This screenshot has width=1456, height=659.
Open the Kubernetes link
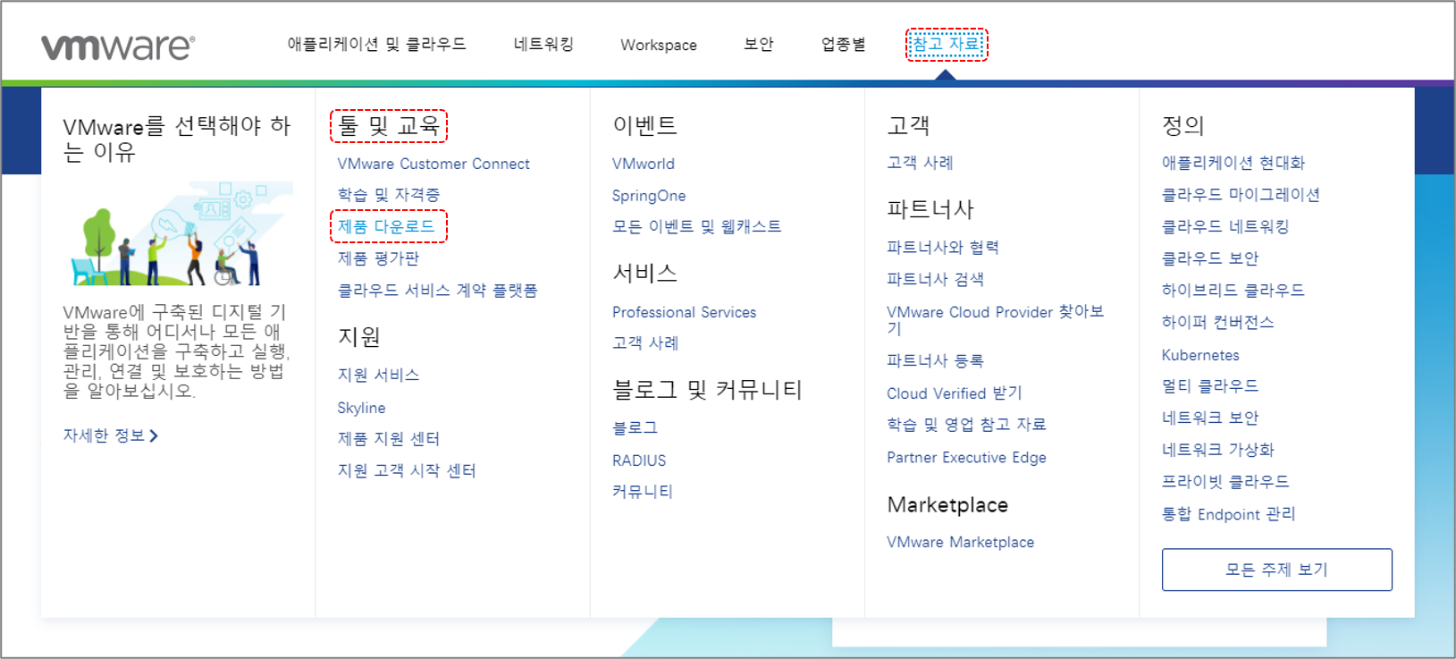click(x=1200, y=355)
